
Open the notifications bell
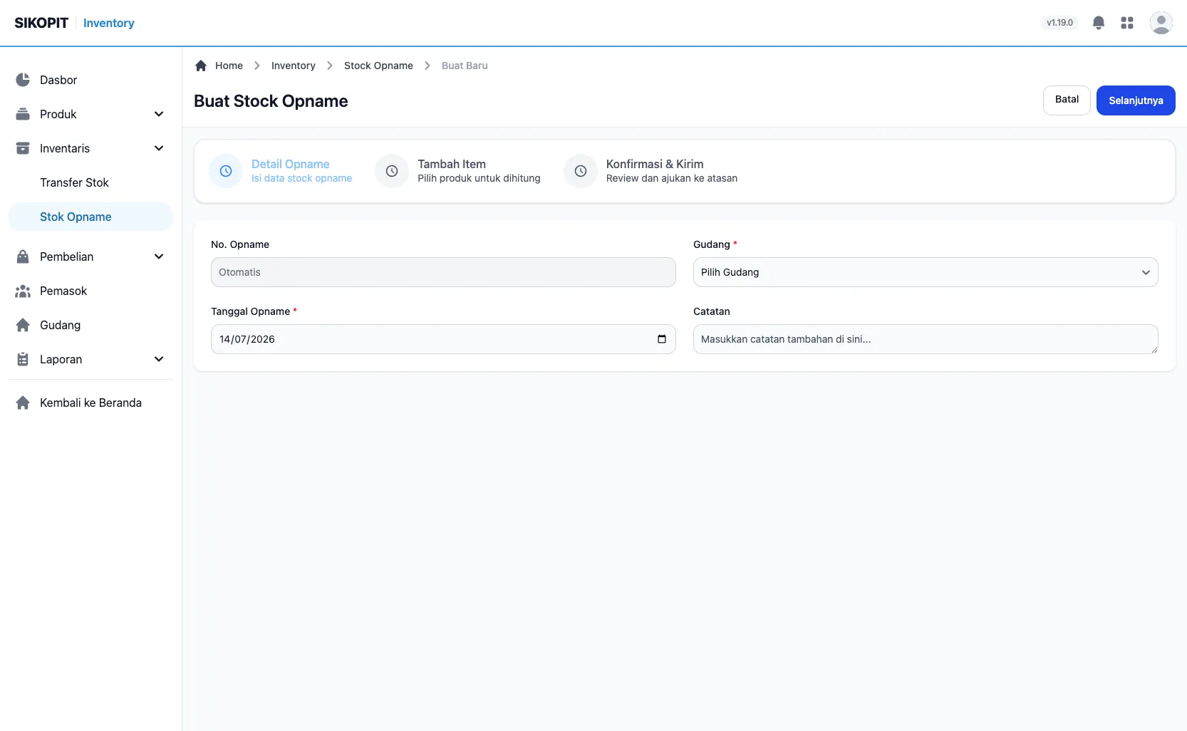tap(1099, 23)
